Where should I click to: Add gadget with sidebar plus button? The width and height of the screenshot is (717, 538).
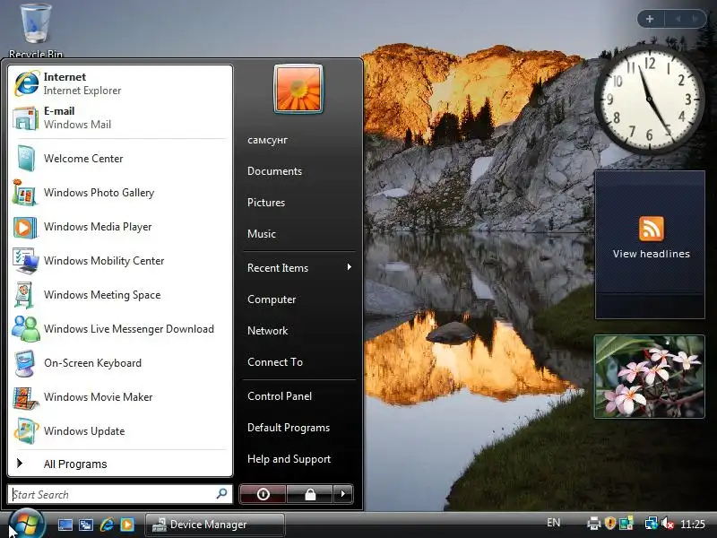coord(650,19)
